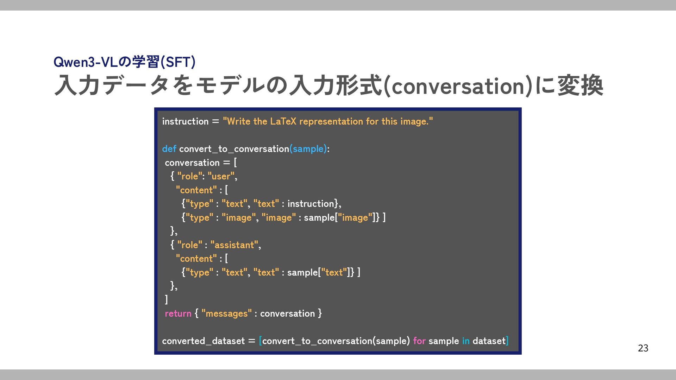The image size is (676, 380).
Task: Click the second "content" key under the assistant role
Action: [x=196, y=259]
